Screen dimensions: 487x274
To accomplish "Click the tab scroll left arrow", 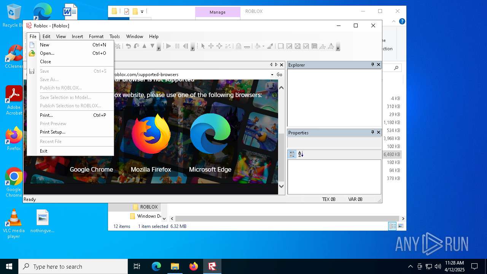I will [x=271, y=65].
